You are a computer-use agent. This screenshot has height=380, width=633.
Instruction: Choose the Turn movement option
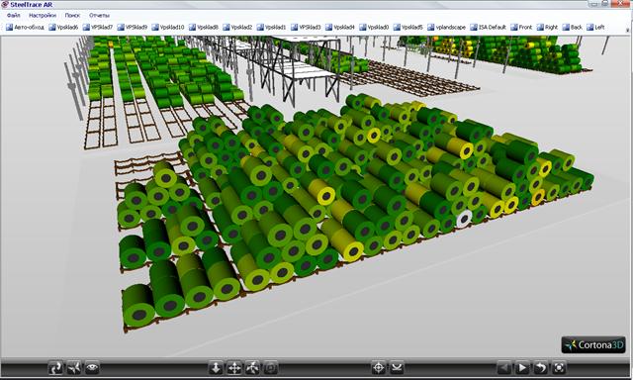(252, 368)
